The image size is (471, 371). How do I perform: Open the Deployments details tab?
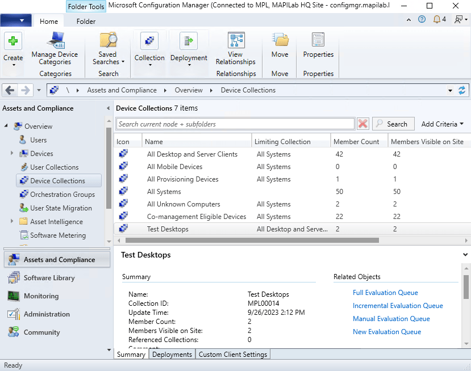tap(172, 354)
